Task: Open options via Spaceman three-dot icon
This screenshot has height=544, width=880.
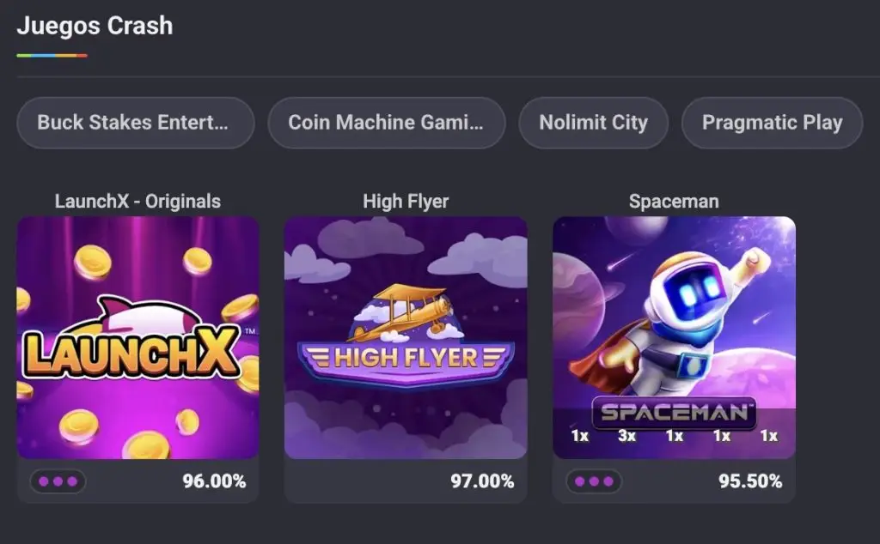Action: [x=593, y=481]
